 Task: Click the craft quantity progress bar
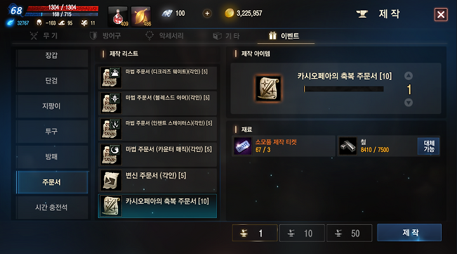click(343, 89)
